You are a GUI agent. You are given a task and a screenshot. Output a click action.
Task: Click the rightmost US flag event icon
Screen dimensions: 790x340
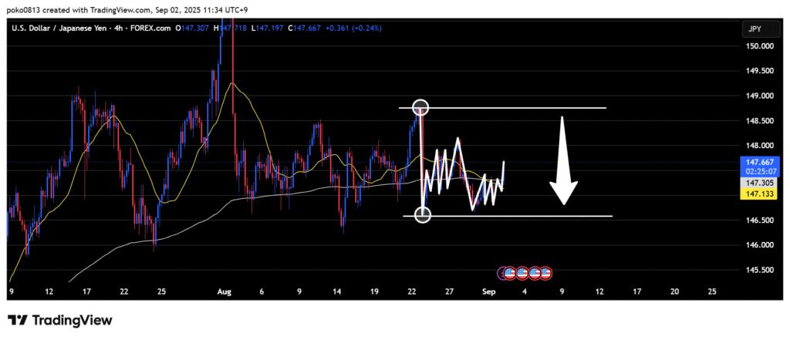pos(545,273)
